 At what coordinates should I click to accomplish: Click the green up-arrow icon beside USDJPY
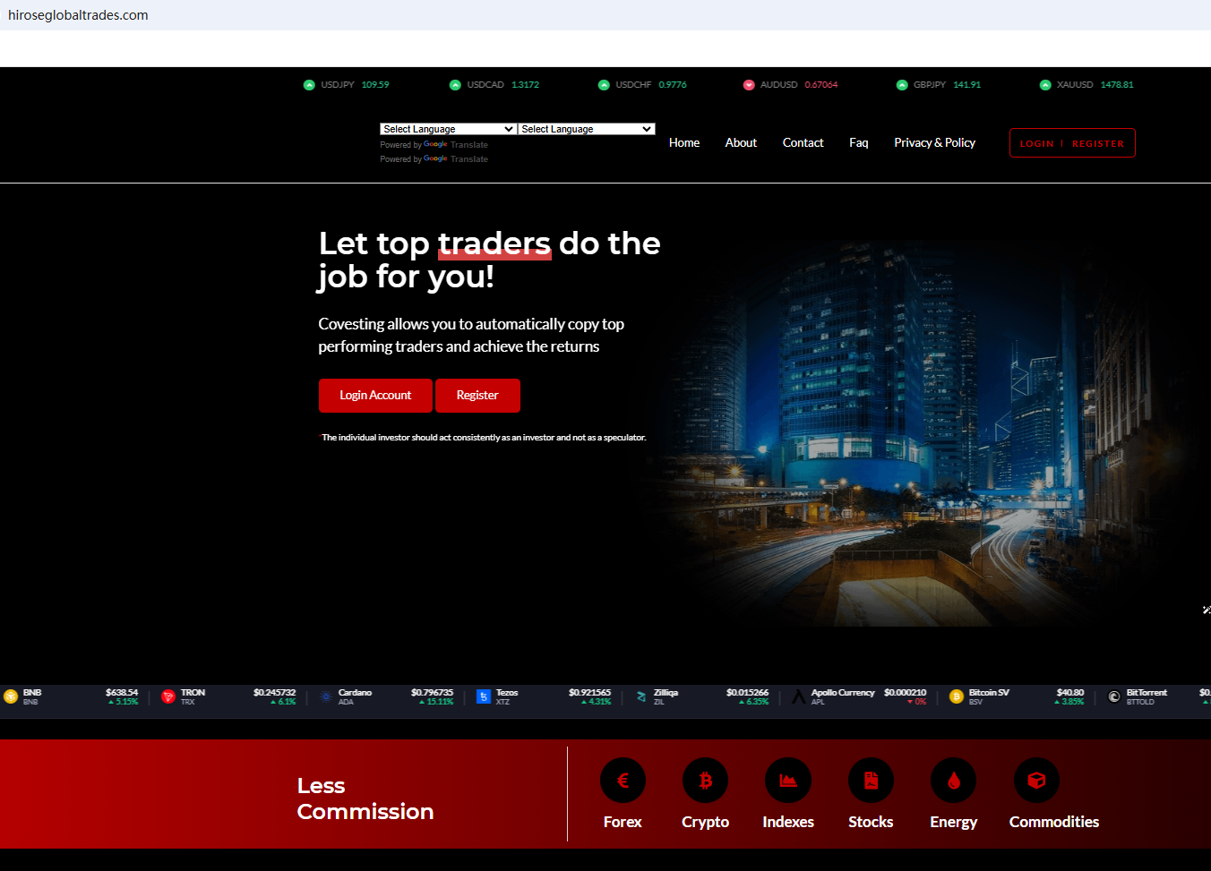click(x=309, y=85)
